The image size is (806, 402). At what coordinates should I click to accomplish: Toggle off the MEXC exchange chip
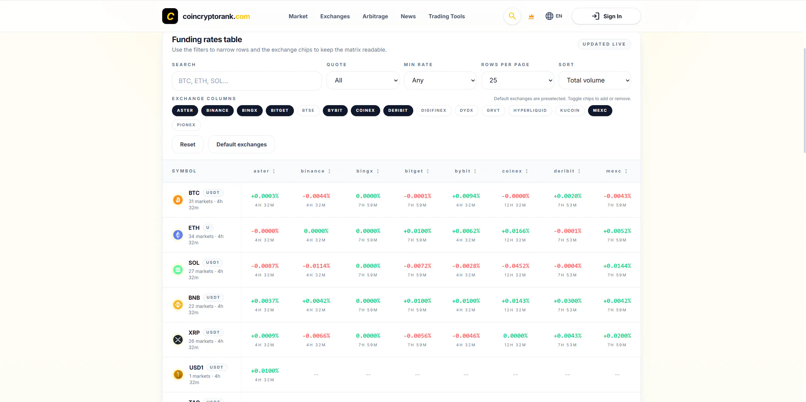(600, 110)
